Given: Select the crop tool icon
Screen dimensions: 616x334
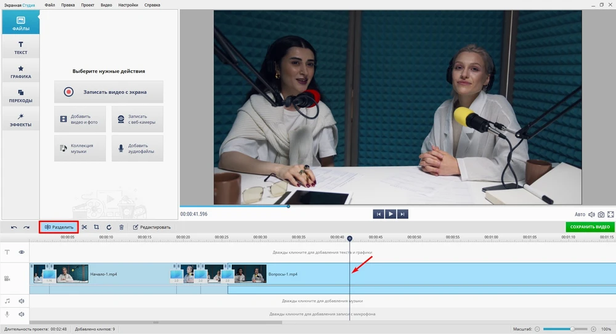Looking at the screenshot, I should pyautogui.click(x=97, y=227).
